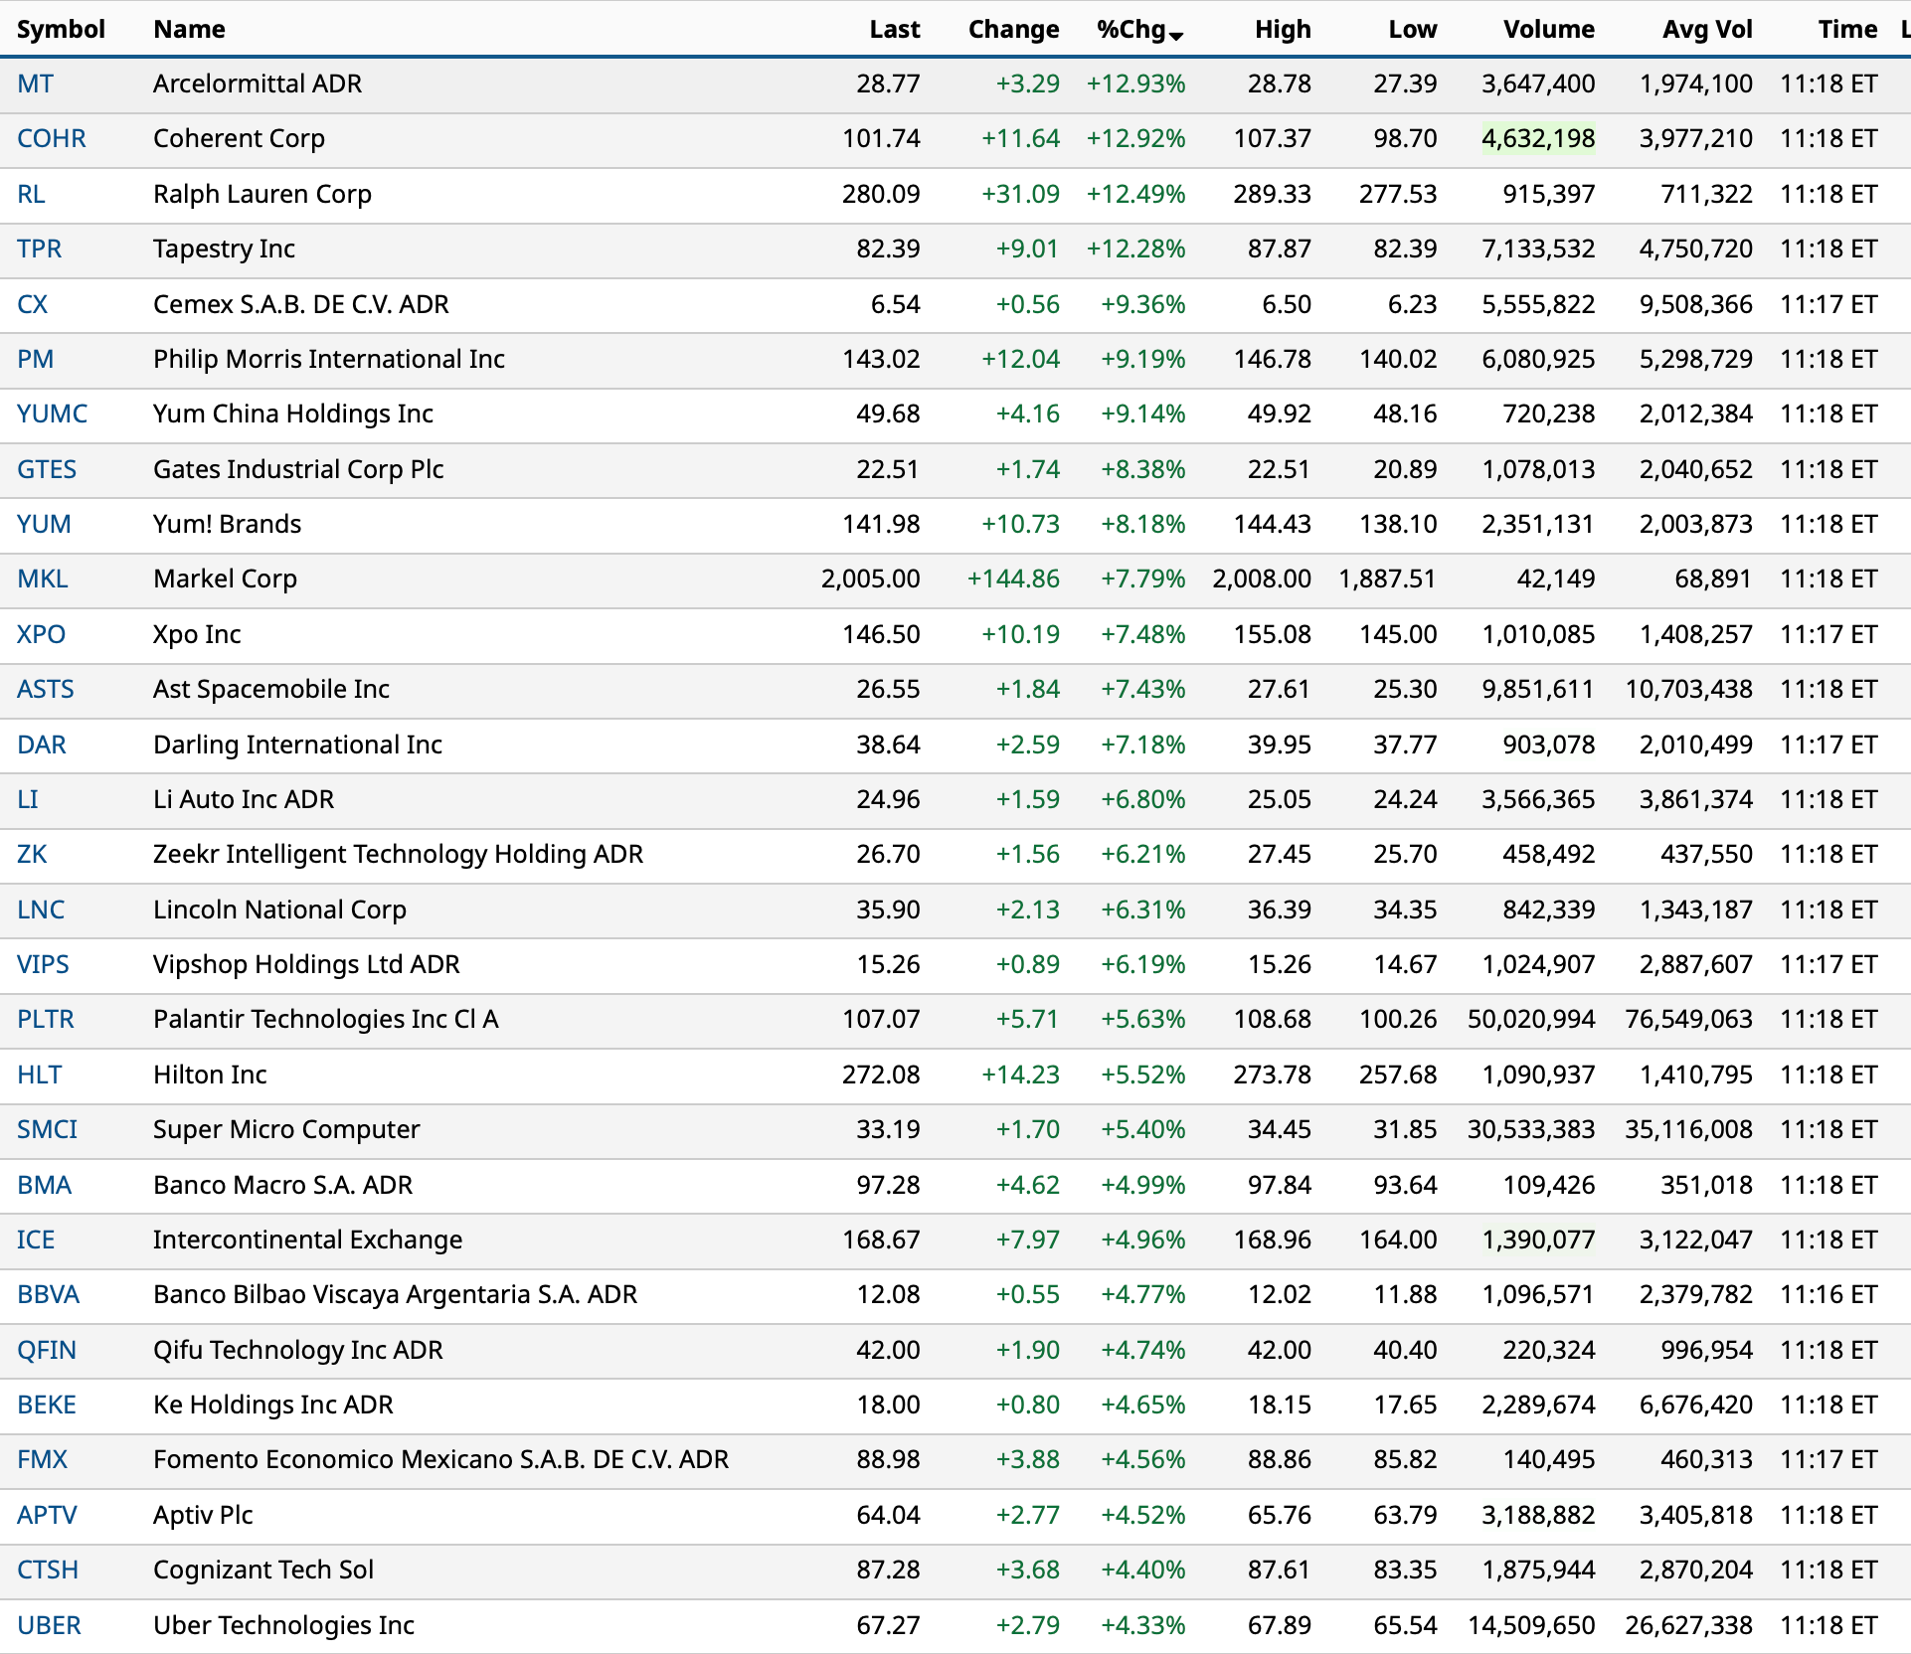Open YUMC symbol link

(52, 413)
